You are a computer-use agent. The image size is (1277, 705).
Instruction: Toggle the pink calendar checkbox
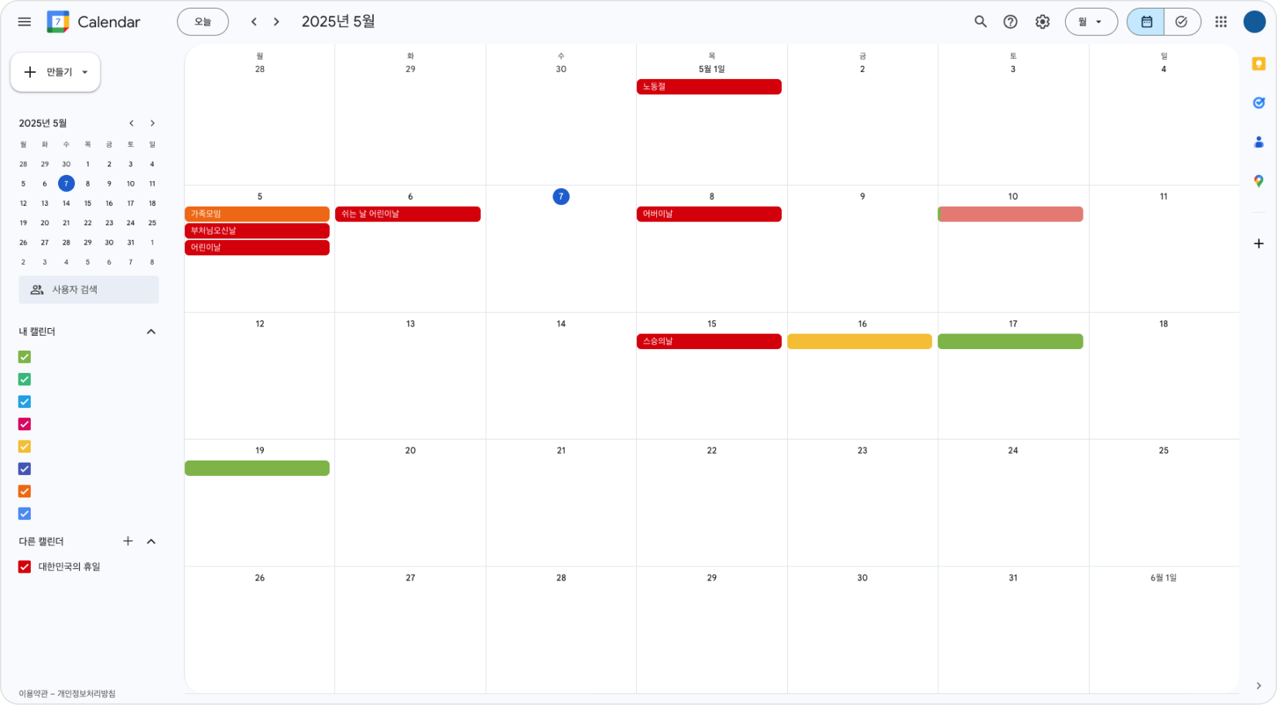(x=25, y=424)
